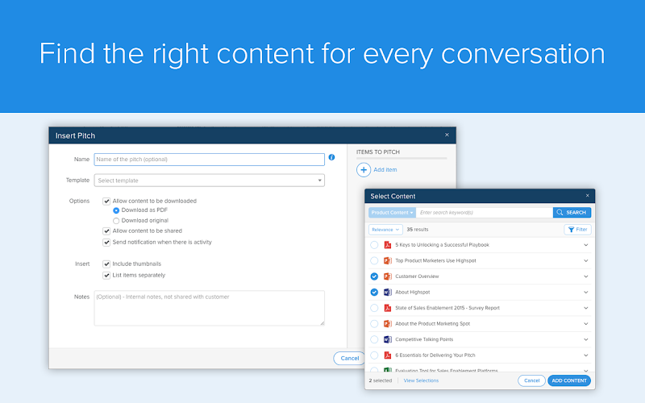Click the ADD CONTENT button
645x403 pixels.
[569, 380]
